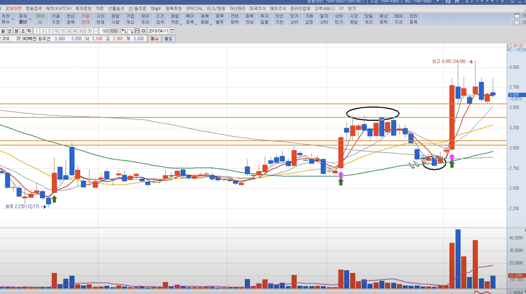Screen dimensions: 526x294
Task: Open the 재무추이 toolbar button
Action: pos(145,19)
